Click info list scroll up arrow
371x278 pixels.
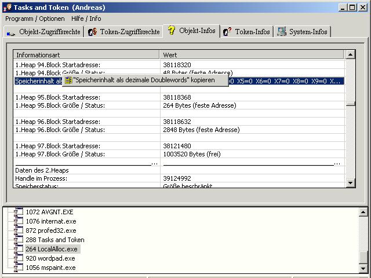point(350,54)
